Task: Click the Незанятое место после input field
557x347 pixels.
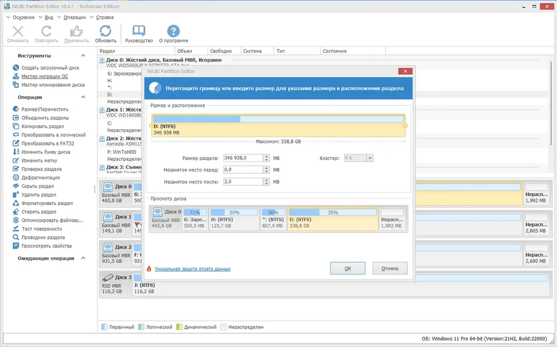Action: click(x=243, y=182)
